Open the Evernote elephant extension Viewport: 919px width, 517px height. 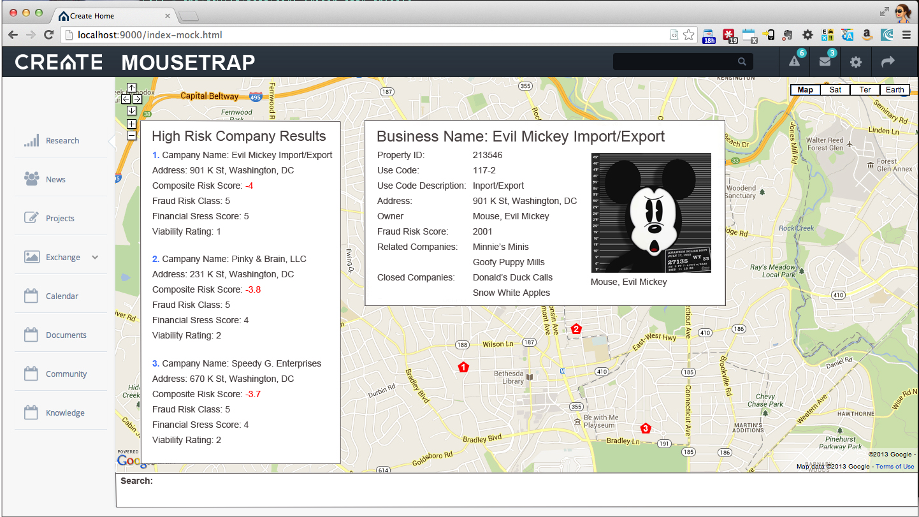click(x=788, y=35)
